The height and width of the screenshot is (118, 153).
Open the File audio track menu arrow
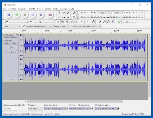click(17, 35)
